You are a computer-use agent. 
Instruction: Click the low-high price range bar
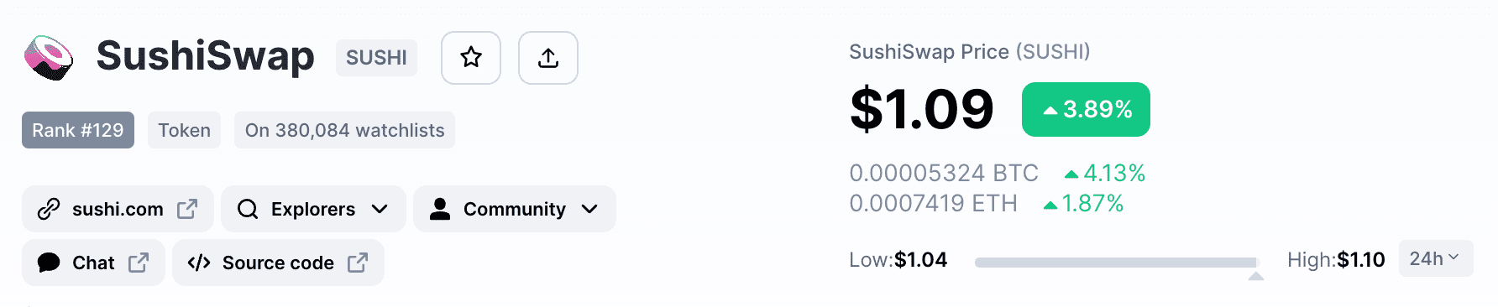click(x=1117, y=263)
